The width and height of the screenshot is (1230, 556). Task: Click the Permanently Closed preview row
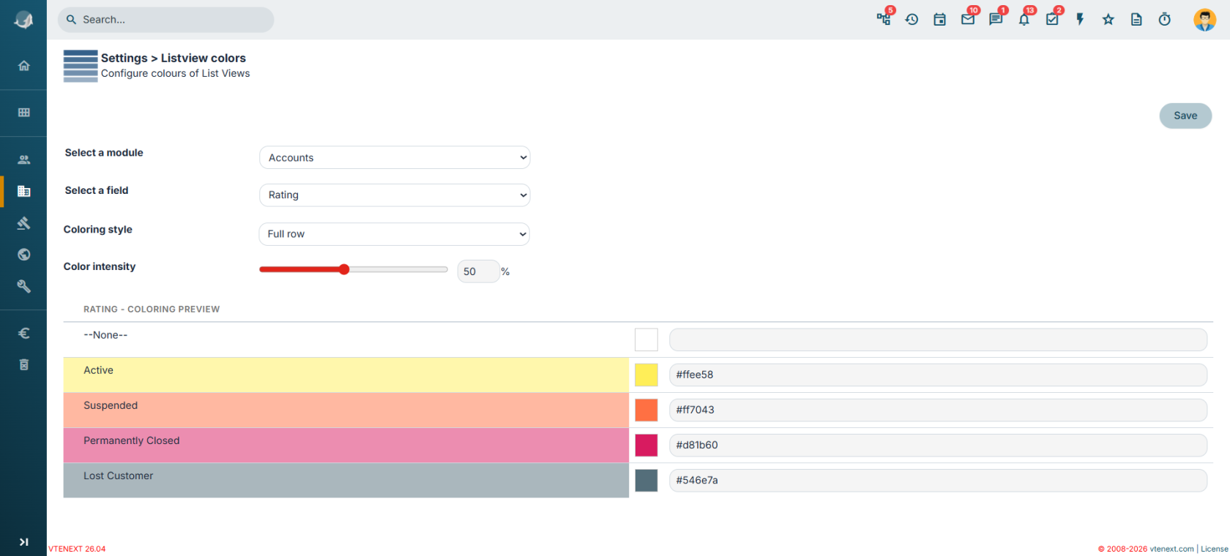tap(346, 445)
